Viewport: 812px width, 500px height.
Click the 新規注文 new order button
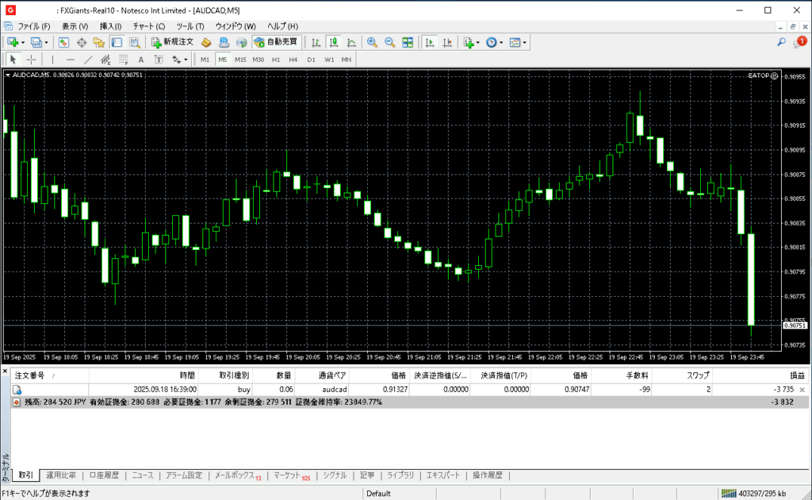[x=171, y=42]
